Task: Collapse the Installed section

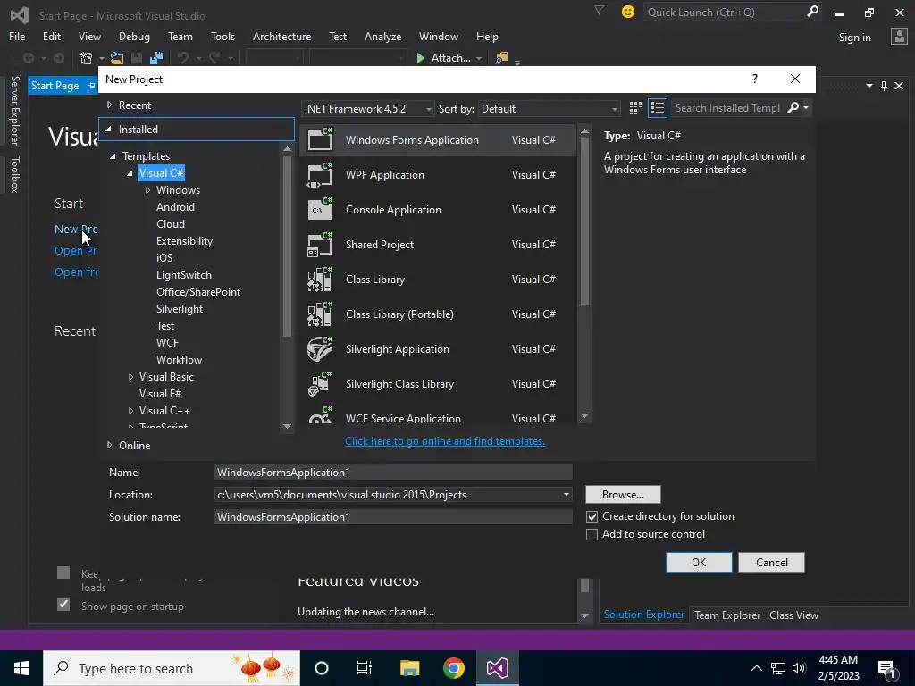Action: (108, 129)
